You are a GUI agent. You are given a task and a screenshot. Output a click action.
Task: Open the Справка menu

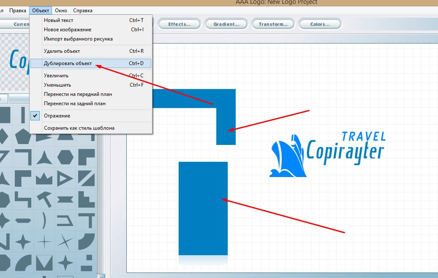pyautogui.click(x=83, y=11)
